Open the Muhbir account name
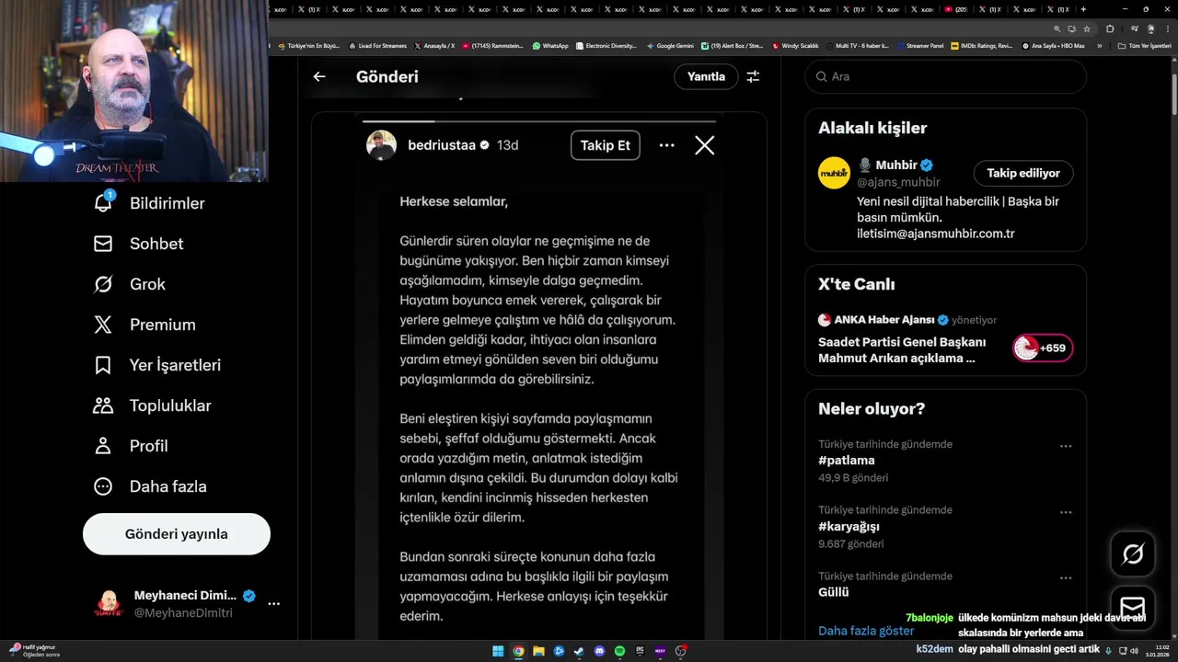The width and height of the screenshot is (1178, 662). pyautogui.click(x=896, y=165)
